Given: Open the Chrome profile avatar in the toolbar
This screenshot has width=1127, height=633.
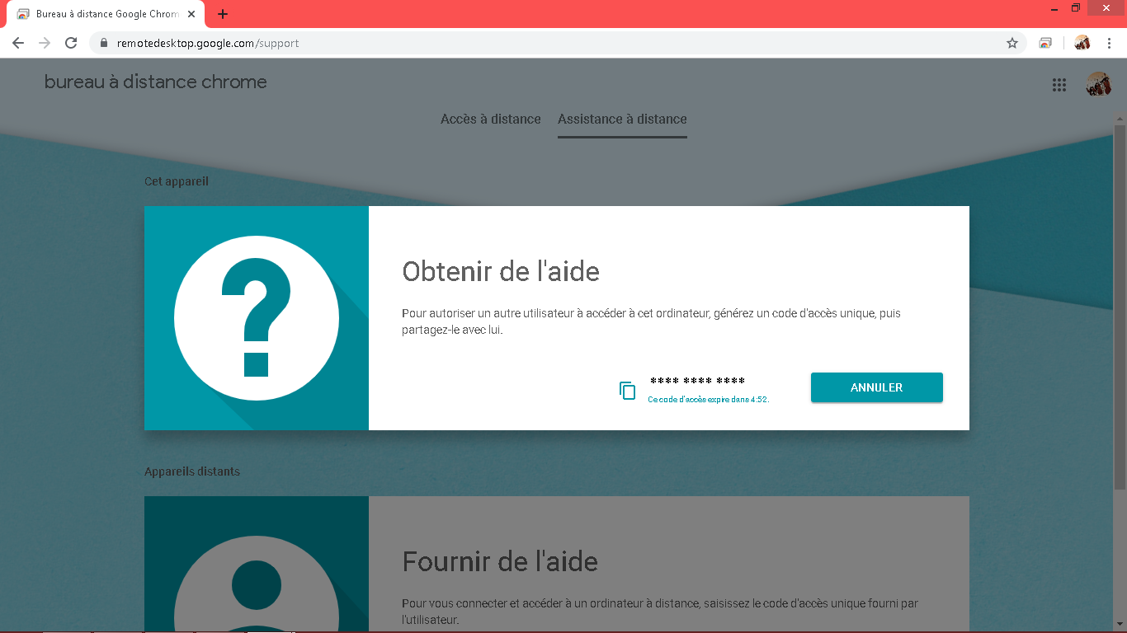Looking at the screenshot, I should pos(1082,43).
